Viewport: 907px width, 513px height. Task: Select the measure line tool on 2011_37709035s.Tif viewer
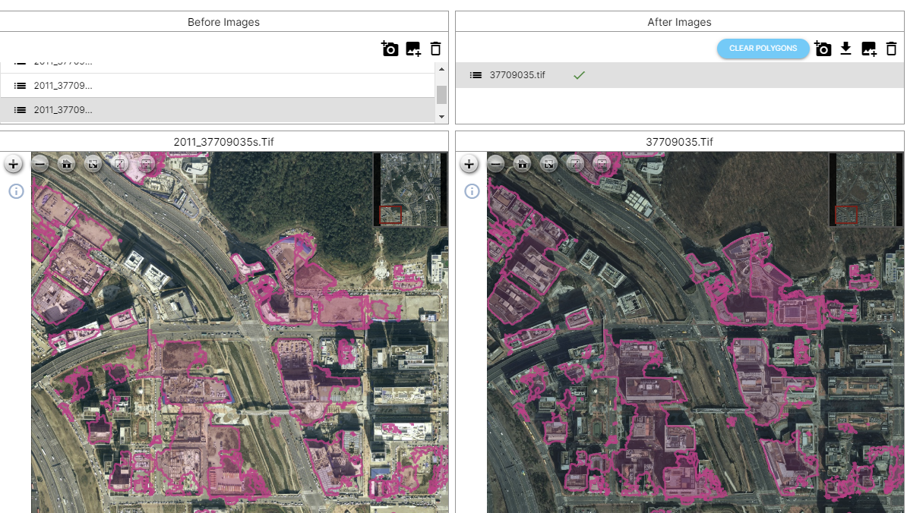119,163
